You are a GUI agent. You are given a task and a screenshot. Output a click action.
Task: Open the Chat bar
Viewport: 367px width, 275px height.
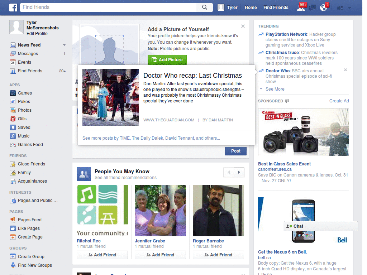click(321, 226)
